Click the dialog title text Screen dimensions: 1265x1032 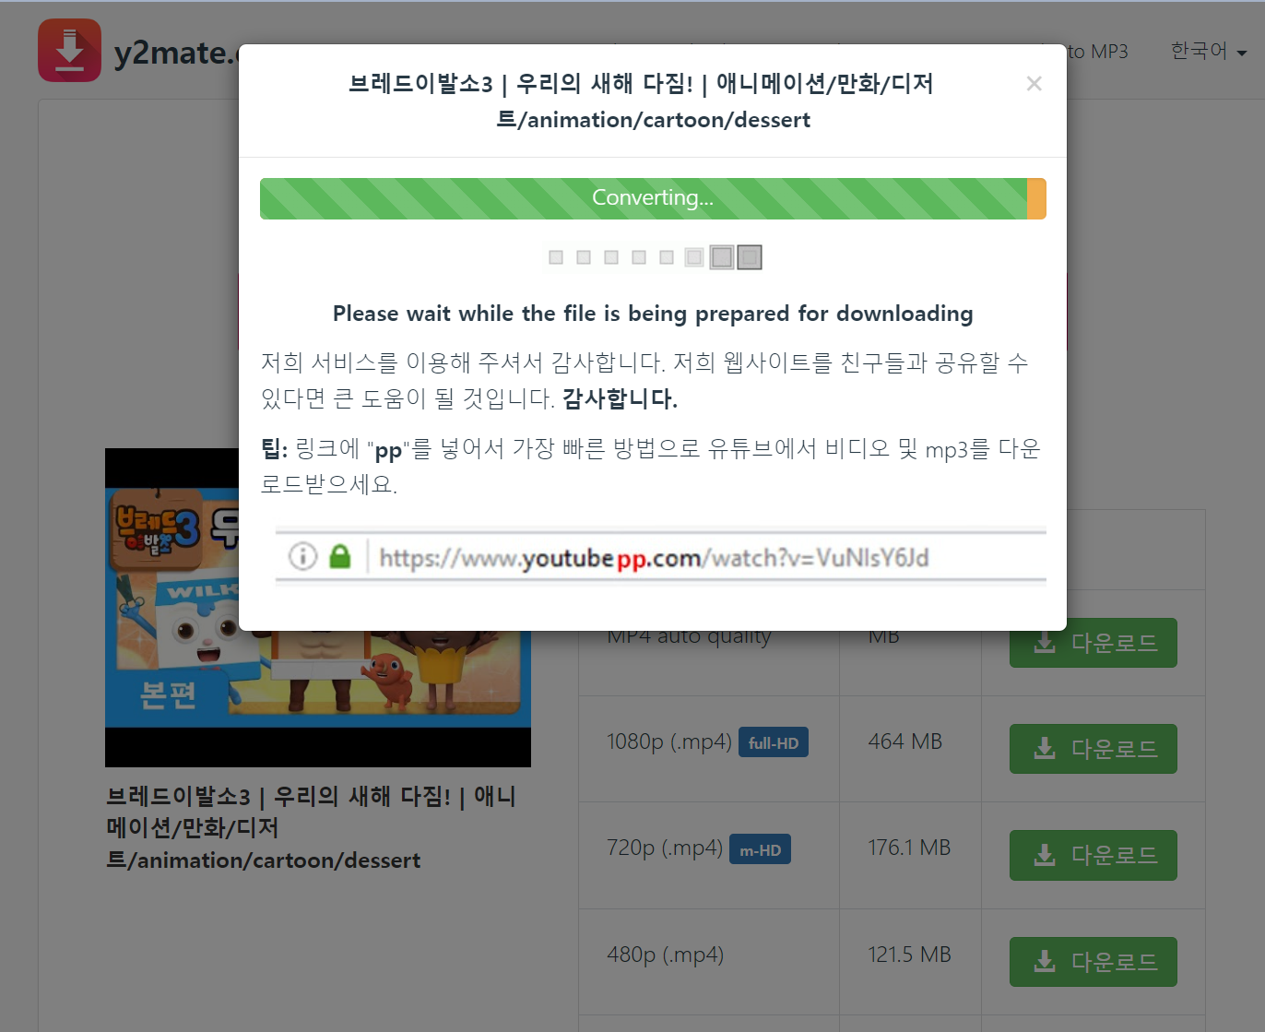(x=641, y=101)
